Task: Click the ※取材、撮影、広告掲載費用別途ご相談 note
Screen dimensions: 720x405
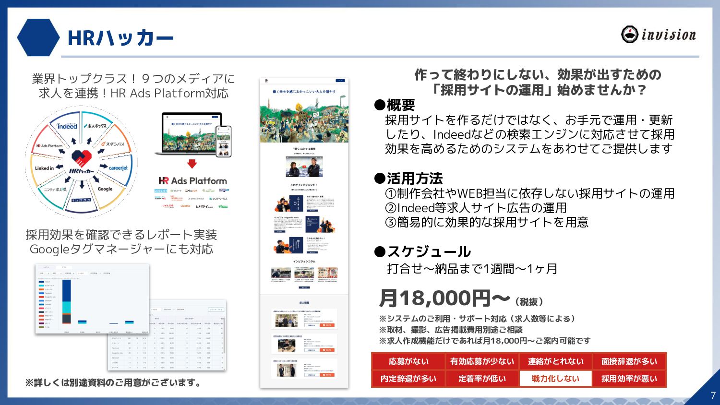Action: 451,330
